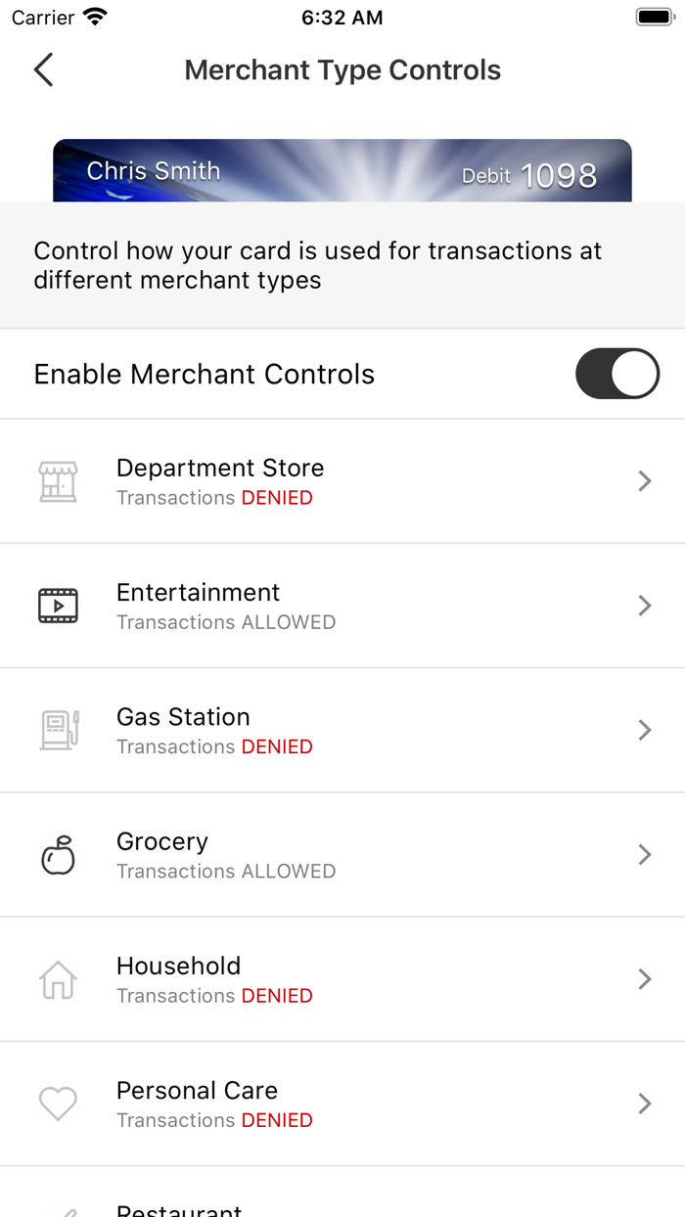Select the Department Store merchant icon

click(58, 480)
